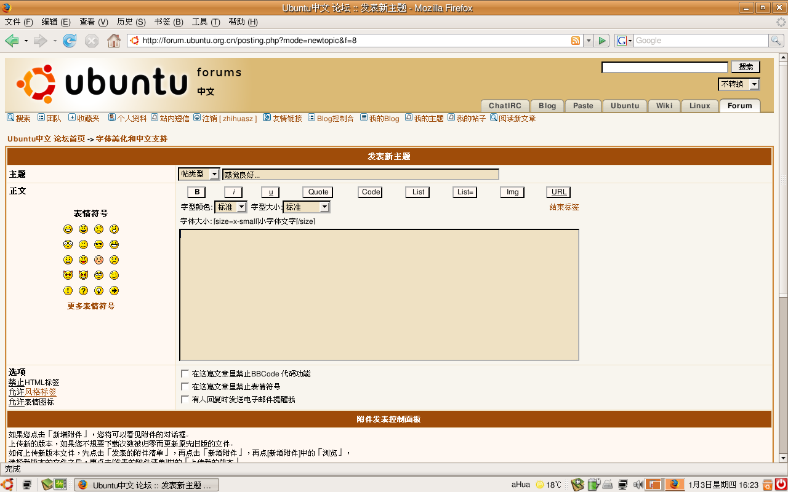Viewport: 788px width, 492px height.
Task: Open the 文件 (F) menu
Action: [x=18, y=22]
